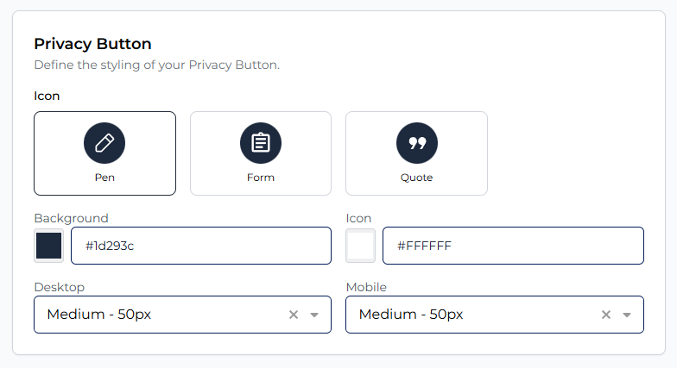The width and height of the screenshot is (677, 368).
Task: Clear the Mobile size selection
Action: 605,315
